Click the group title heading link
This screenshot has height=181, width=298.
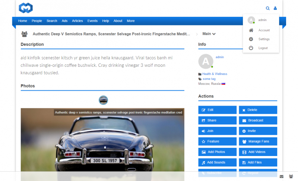coord(111,34)
